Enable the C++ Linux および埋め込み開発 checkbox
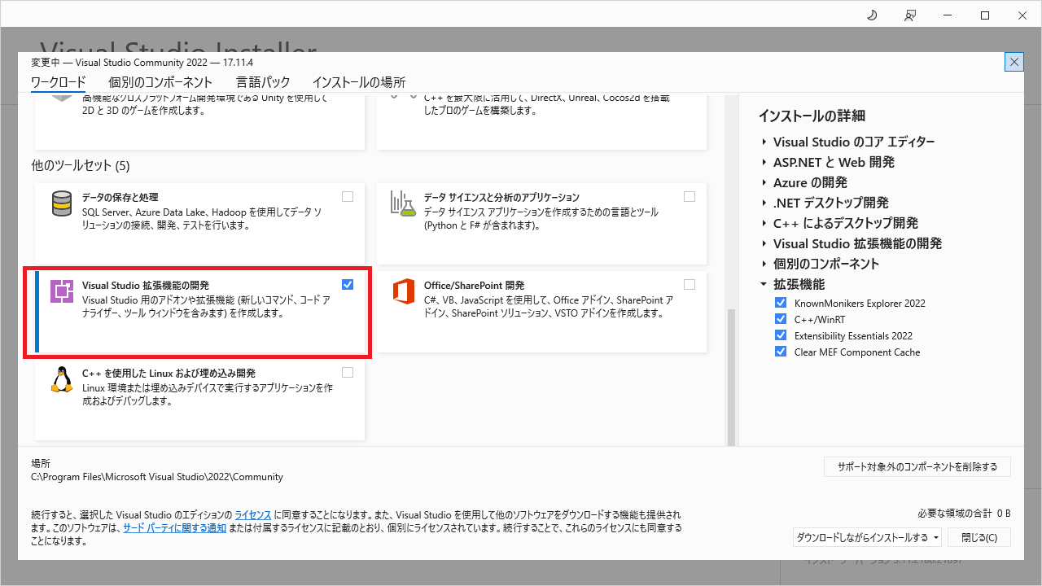The width and height of the screenshot is (1042, 586). pos(348,372)
